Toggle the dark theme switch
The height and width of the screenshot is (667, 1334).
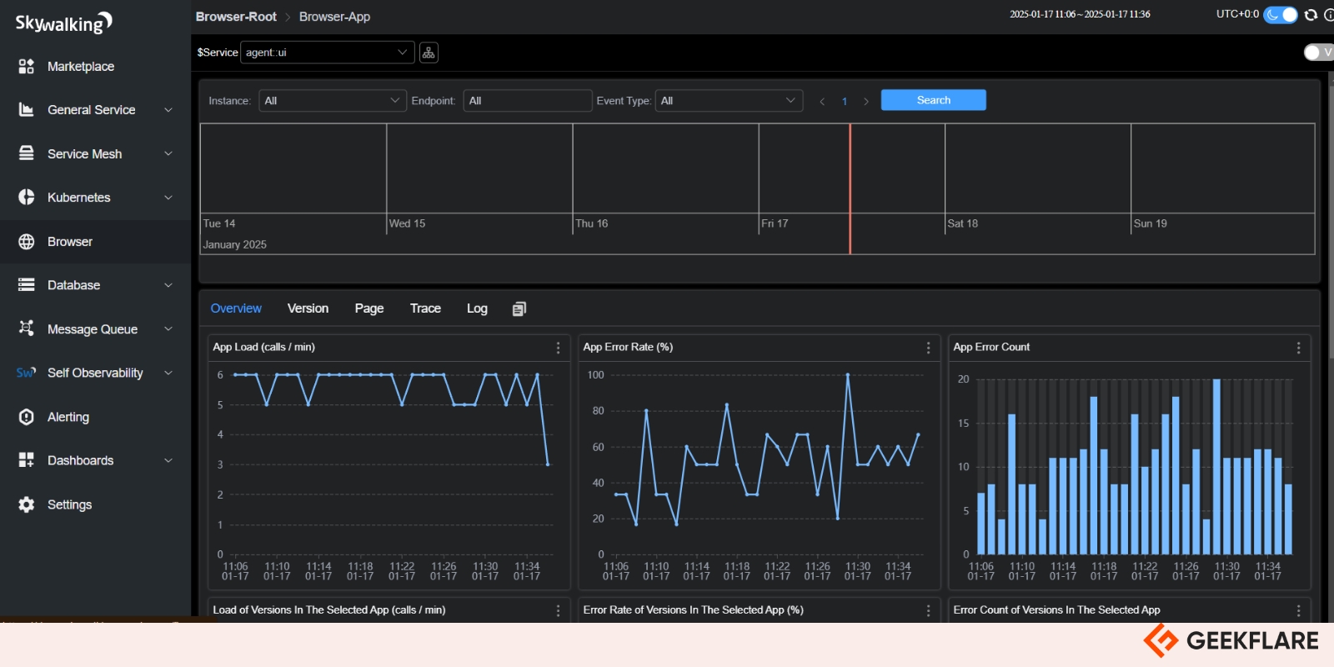pos(1280,15)
